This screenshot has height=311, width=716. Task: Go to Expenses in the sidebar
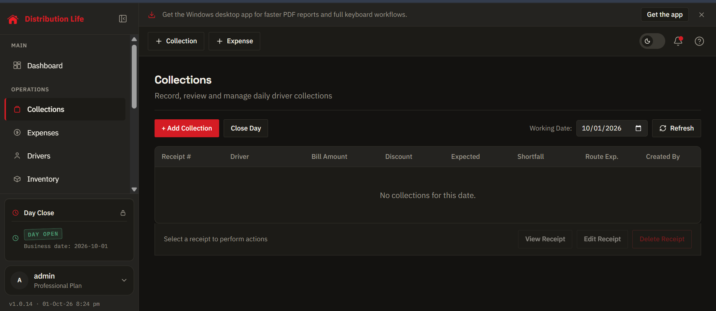point(65,133)
